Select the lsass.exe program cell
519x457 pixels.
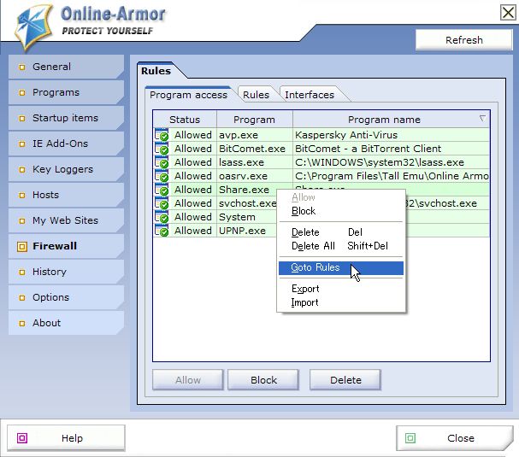tap(255, 162)
